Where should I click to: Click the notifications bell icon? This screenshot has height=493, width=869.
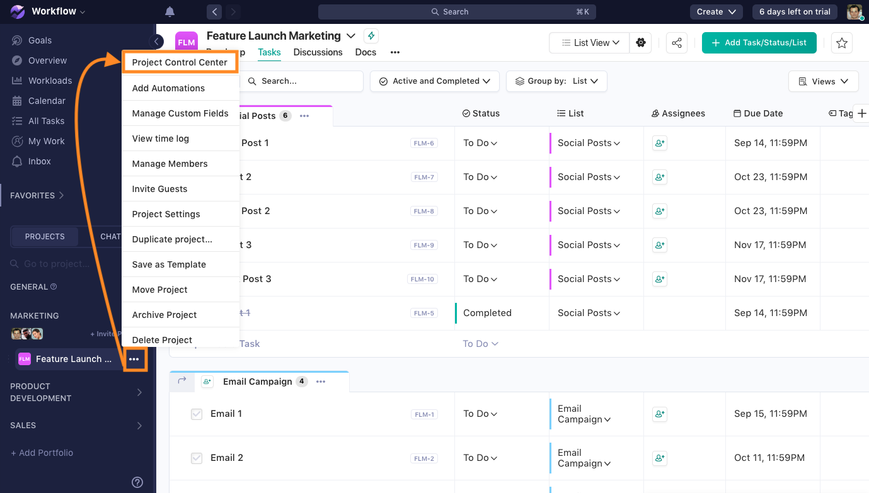pyautogui.click(x=170, y=12)
